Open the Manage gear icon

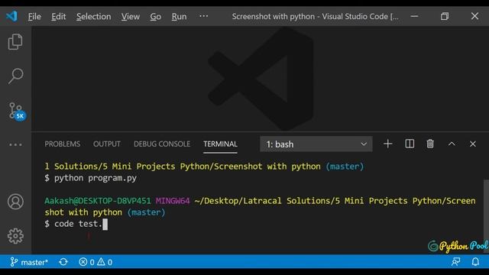[15, 236]
